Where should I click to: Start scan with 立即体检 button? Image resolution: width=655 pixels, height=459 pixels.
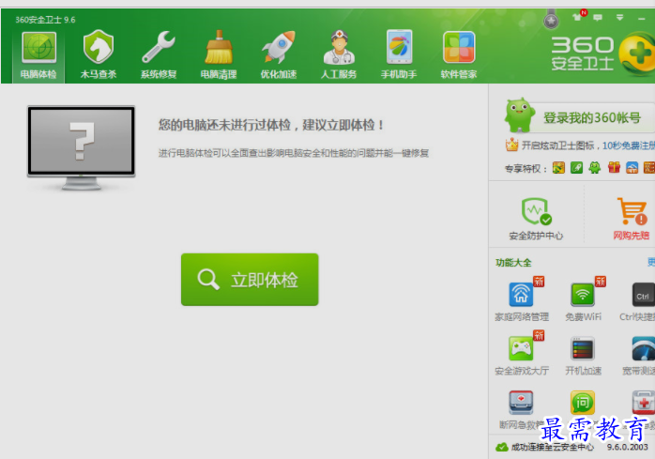pyautogui.click(x=250, y=279)
